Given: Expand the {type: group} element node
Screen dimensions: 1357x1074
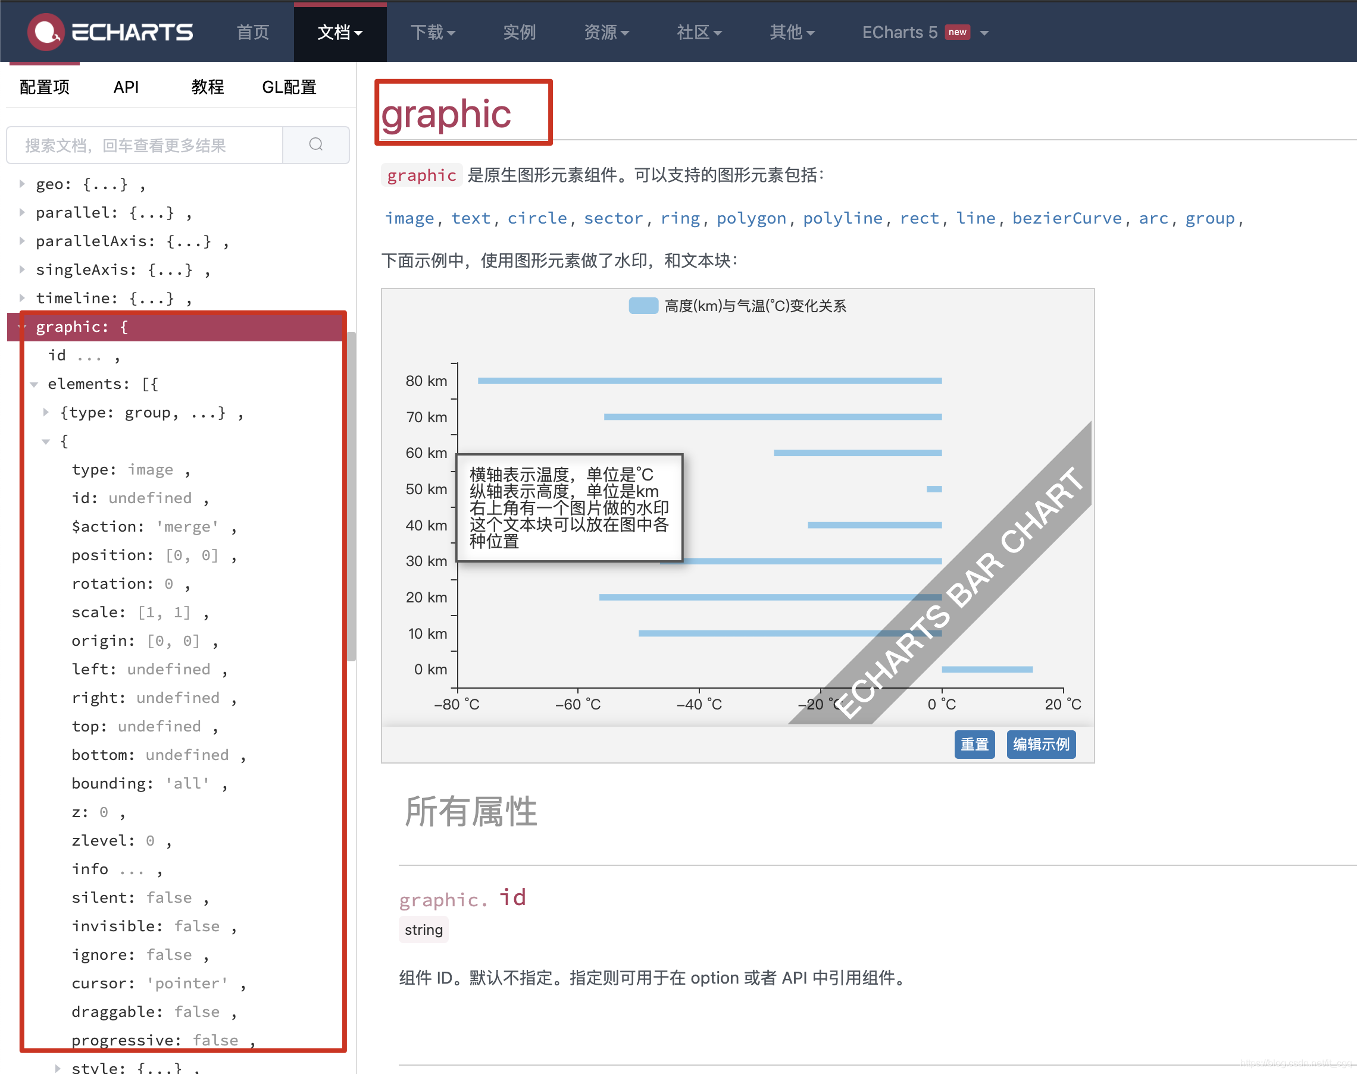Looking at the screenshot, I should coord(45,413).
